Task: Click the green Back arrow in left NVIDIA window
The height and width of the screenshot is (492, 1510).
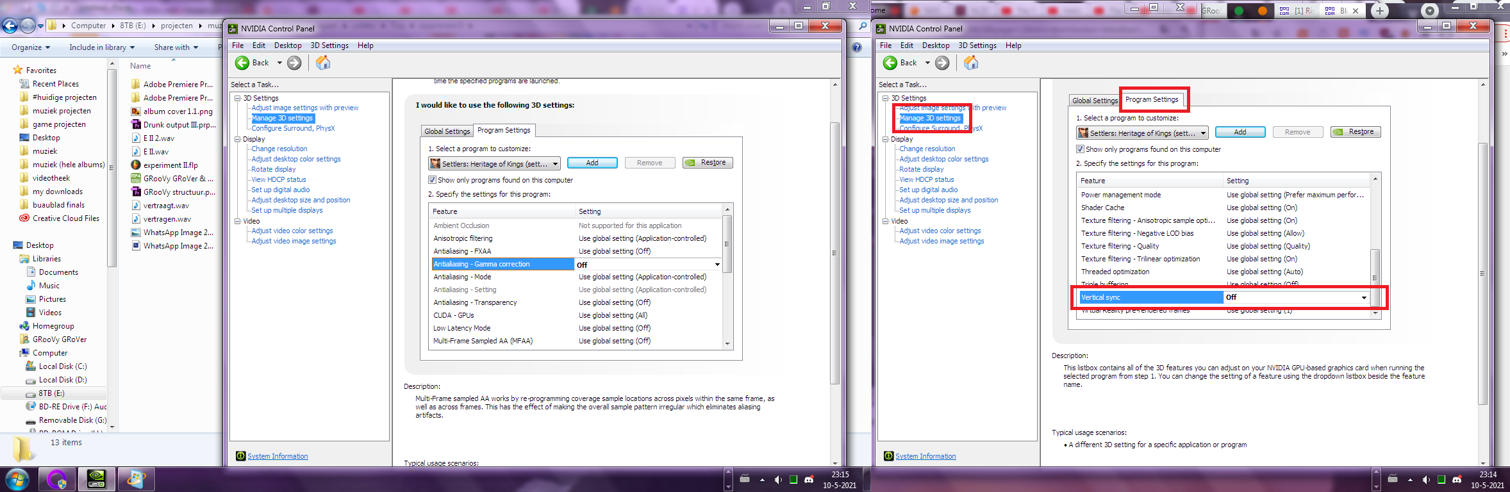Action: [x=242, y=63]
